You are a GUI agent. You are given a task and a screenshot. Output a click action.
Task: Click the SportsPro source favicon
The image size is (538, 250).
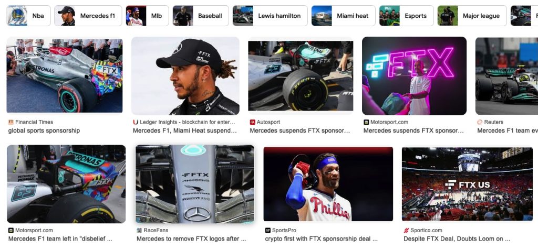[267, 230]
